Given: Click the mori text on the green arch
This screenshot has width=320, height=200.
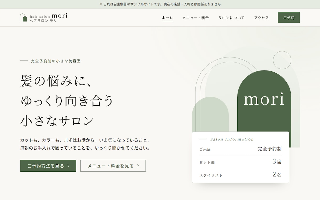Looking at the screenshot, I should [x=264, y=99].
